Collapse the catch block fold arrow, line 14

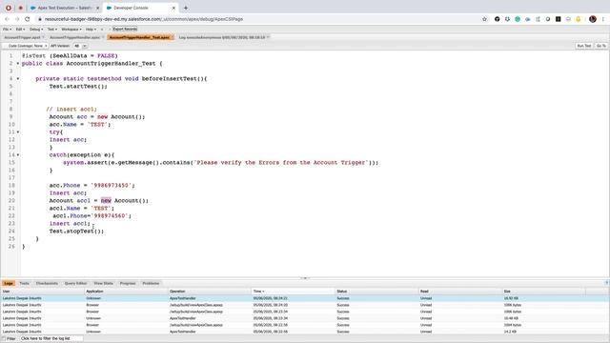pyautogui.click(x=18, y=154)
